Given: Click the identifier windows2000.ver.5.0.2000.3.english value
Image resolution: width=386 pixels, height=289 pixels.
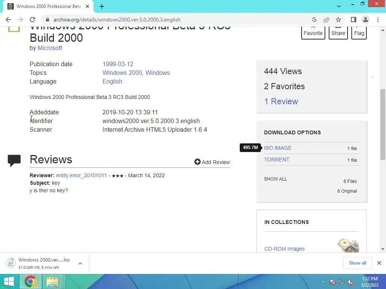Looking at the screenshot, I should tap(151, 121).
